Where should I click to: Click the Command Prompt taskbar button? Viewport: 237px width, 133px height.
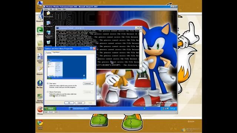[x=79, y=109]
